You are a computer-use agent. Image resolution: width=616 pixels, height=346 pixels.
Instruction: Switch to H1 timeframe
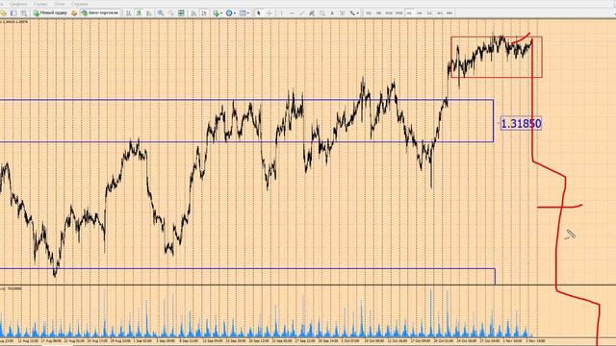coord(409,12)
